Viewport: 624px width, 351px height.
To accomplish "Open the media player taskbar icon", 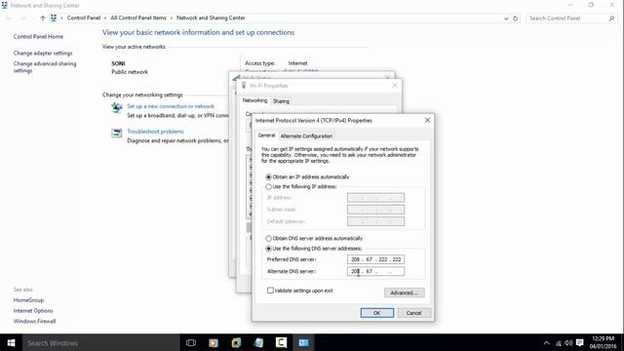I will [214, 342].
